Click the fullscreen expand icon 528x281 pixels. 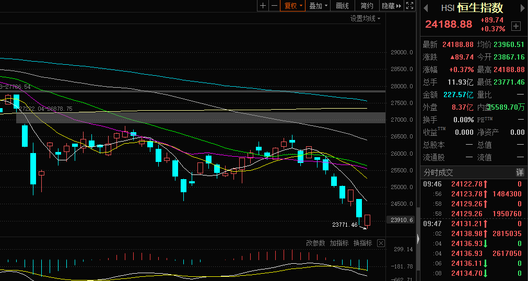tap(410, 6)
